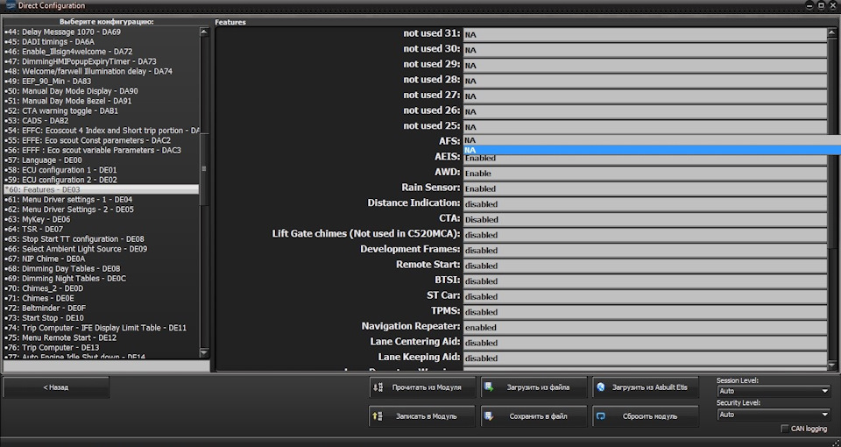The height and width of the screenshot is (447, 841).
Task: Select 73: Start Stop - DE10
Action: [102, 318]
